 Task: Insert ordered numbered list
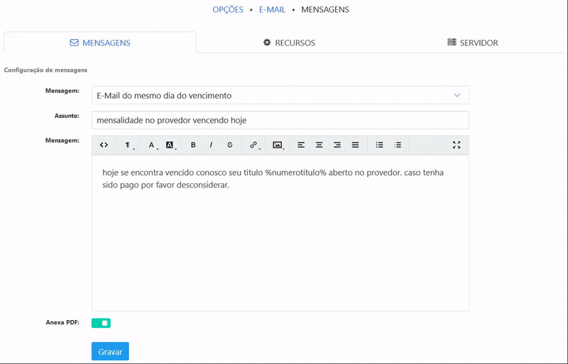[x=398, y=145]
